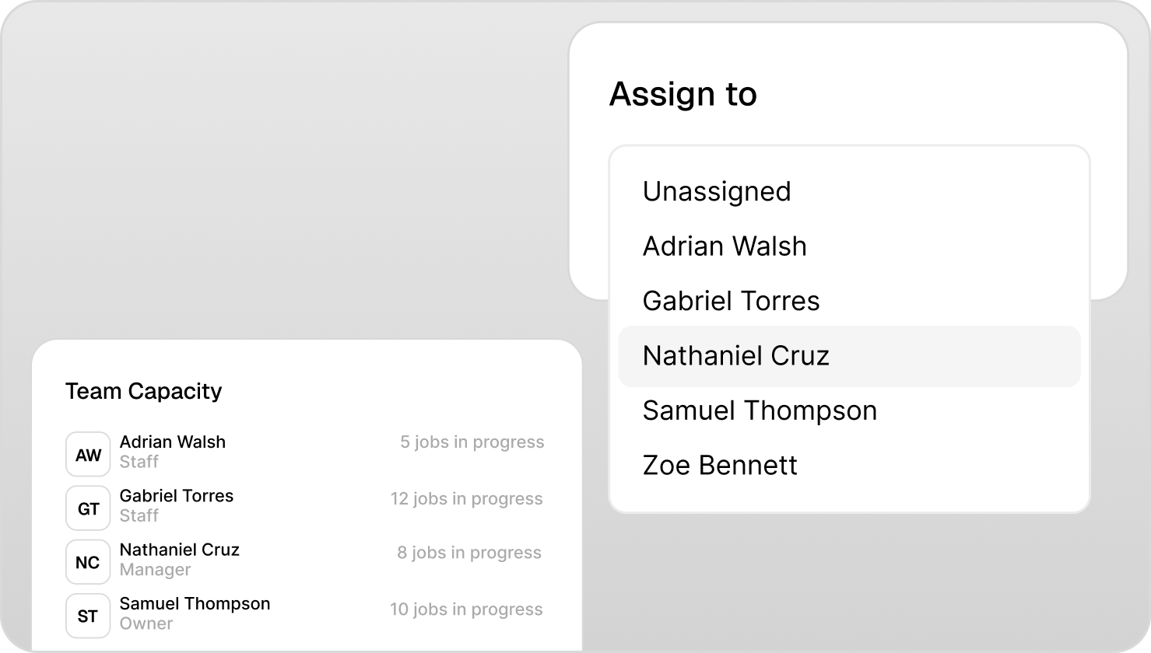The width and height of the screenshot is (1151, 653).
Task: Click Gabriel Torres's GT avatar badge
Action: pyautogui.click(x=87, y=508)
